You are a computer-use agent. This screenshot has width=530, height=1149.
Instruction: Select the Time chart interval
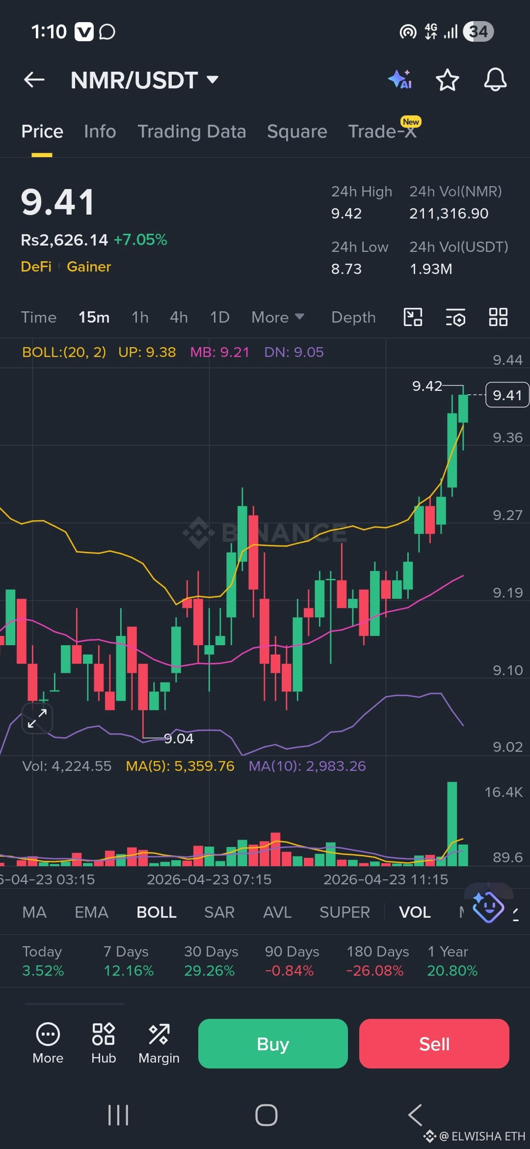(39, 317)
